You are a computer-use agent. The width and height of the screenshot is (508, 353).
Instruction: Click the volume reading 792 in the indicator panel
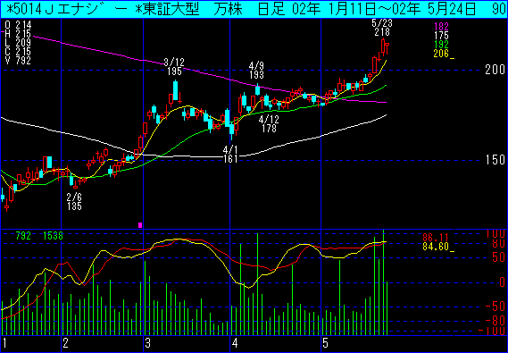point(23,236)
